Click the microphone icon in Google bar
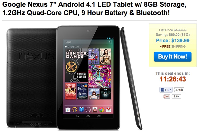This screenshot has height=131, width=201. coord(110,42)
